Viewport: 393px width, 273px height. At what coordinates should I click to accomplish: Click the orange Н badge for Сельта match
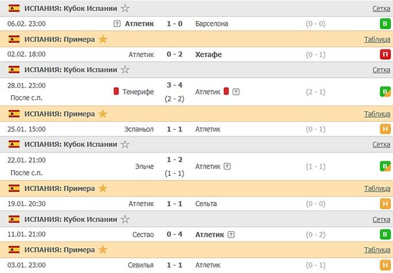(384, 204)
